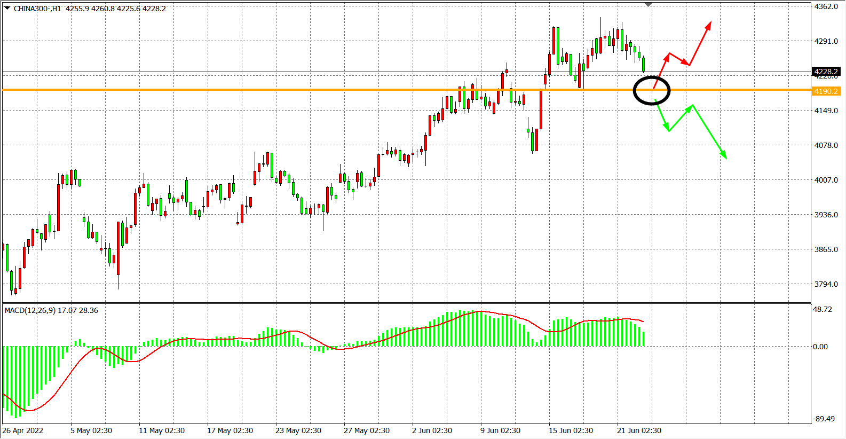Click the last green candle on the chart
846x439 pixels.
click(644, 65)
